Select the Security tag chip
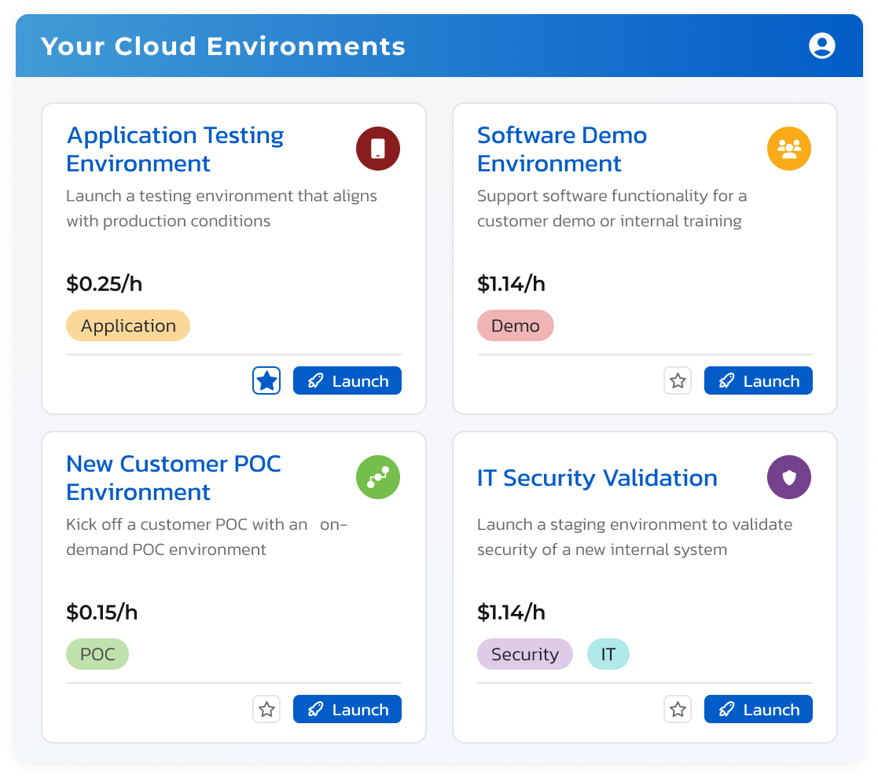 [x=524, y=654]
